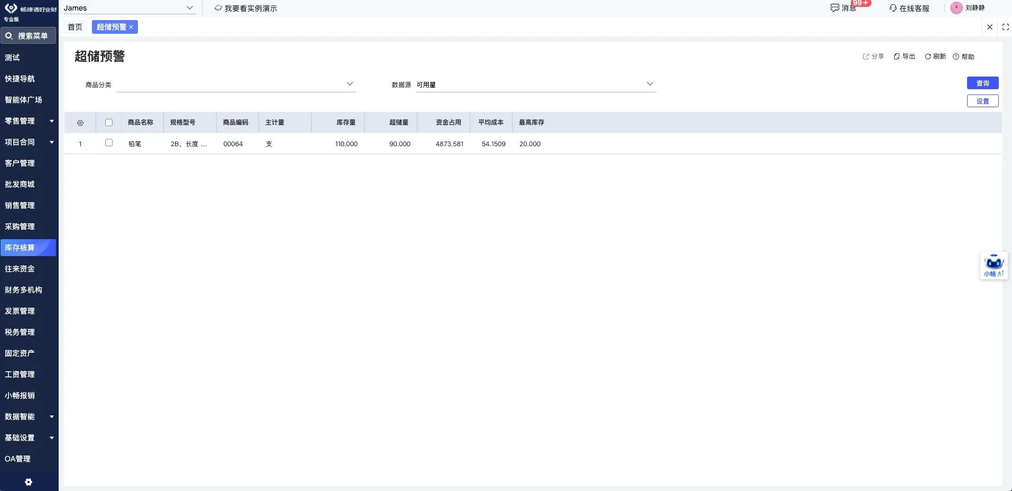
Task: Click the 查询 query button
Action: (x=982, y=83)
